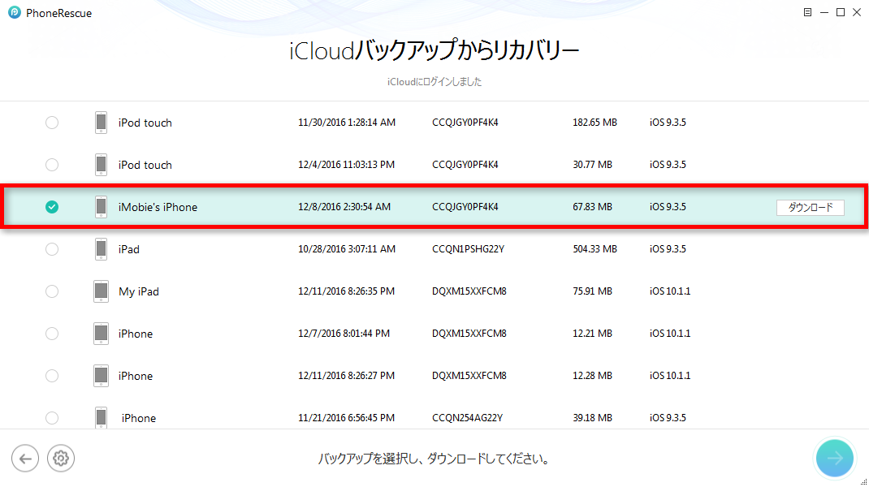Select iPod touch backup from 11/30/2016

coord(52,123)
